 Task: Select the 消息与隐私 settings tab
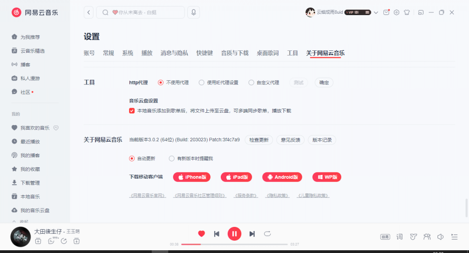click(x=174, y=53)
